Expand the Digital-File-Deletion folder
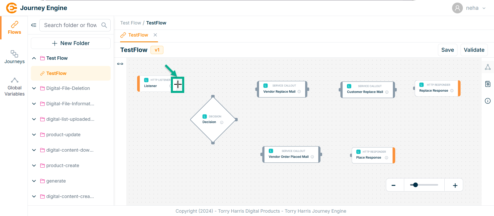Viewport: 494px width, 216px height. 34,88
